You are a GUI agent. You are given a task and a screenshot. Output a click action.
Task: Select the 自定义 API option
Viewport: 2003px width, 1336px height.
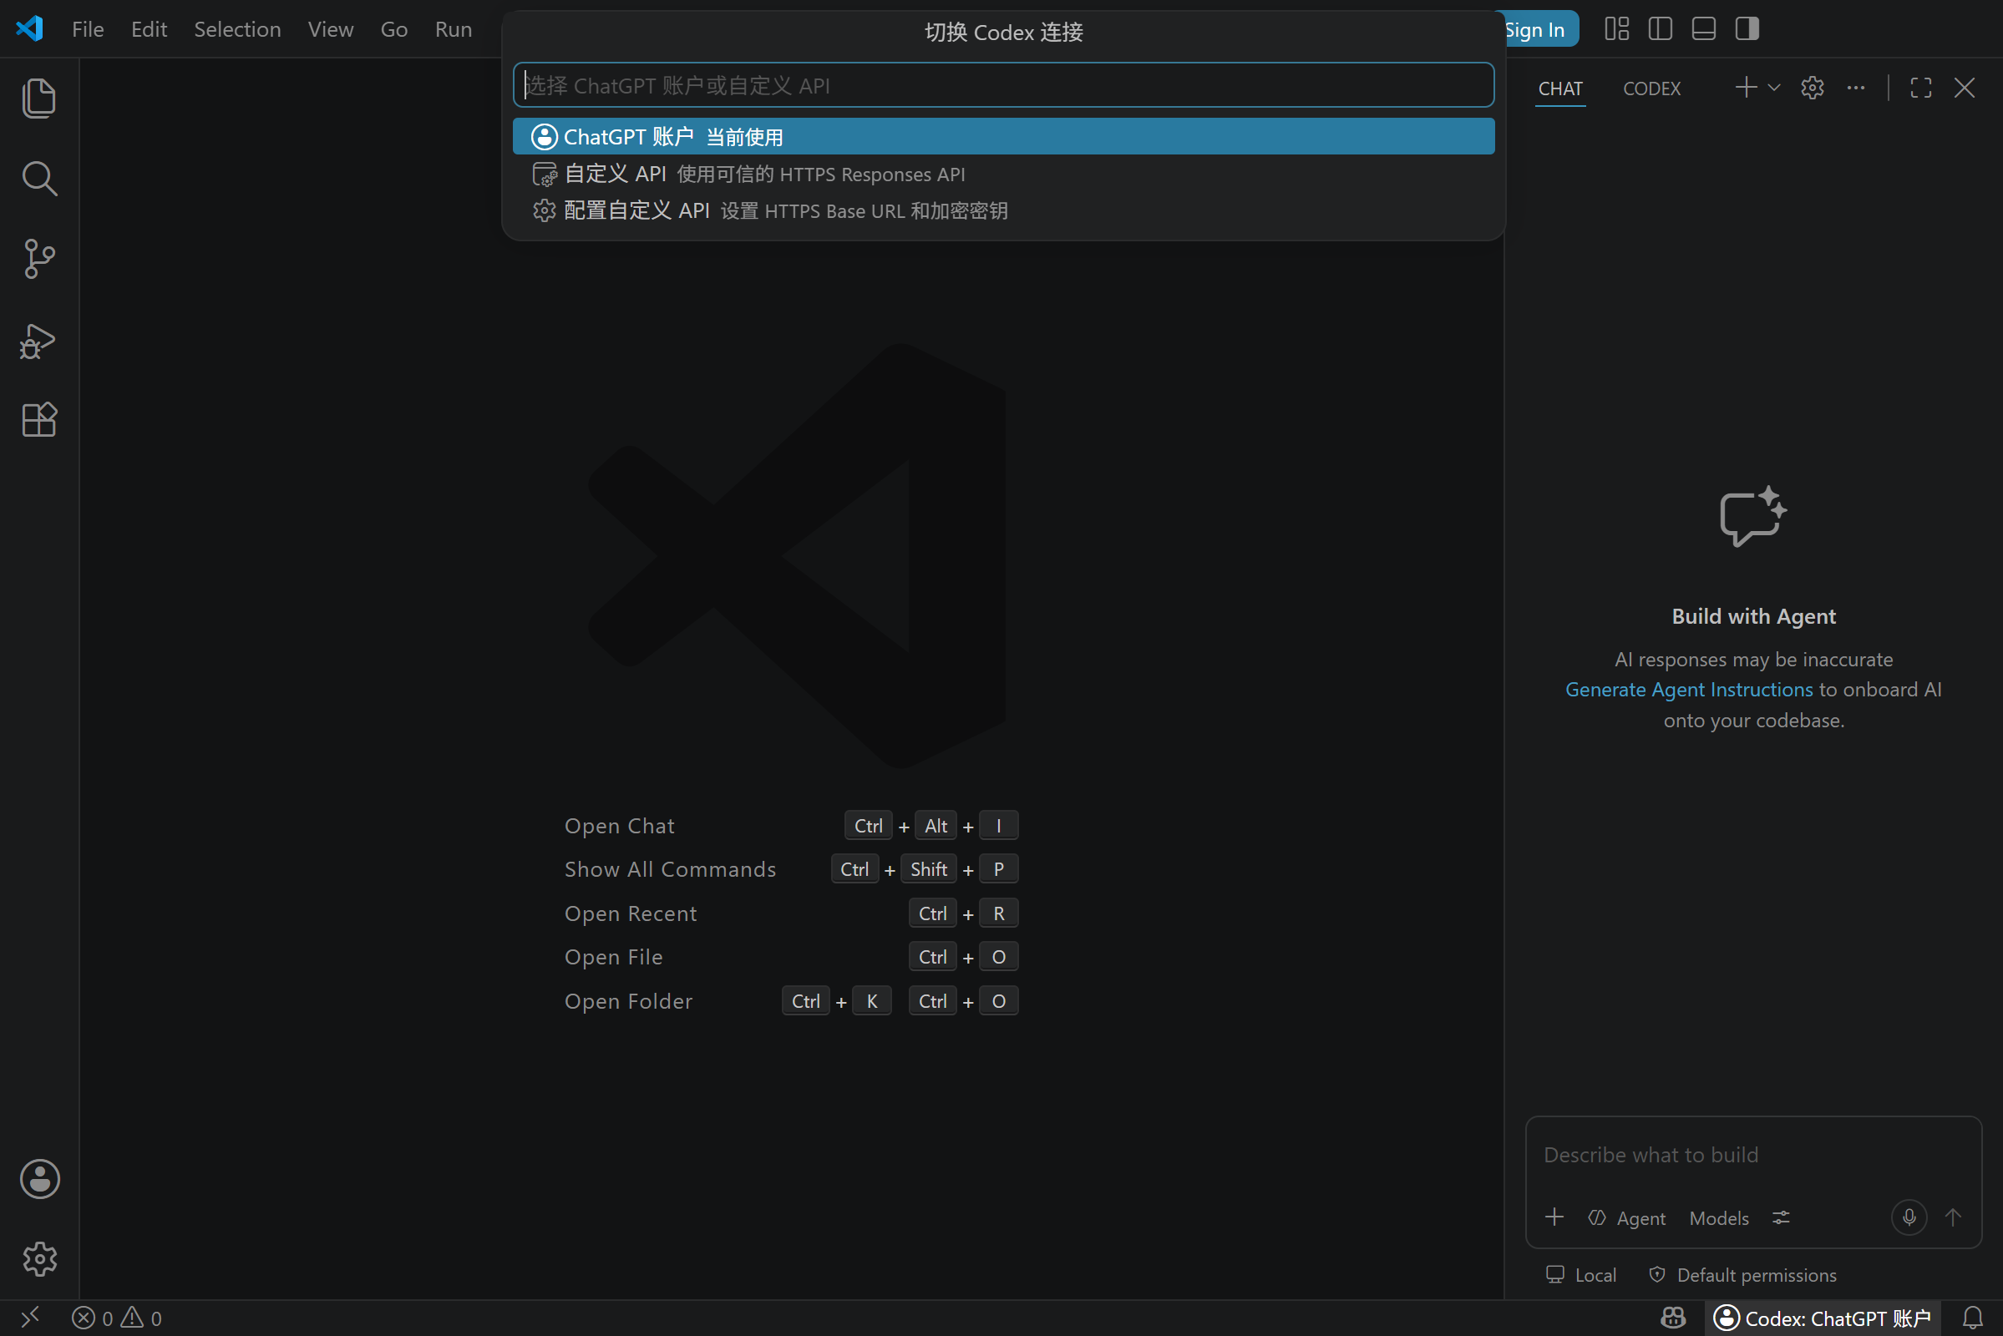click(1003, 174)
